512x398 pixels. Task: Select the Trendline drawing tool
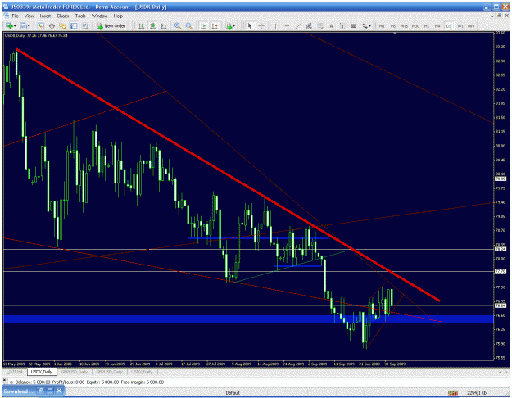(x=298, y=25)
